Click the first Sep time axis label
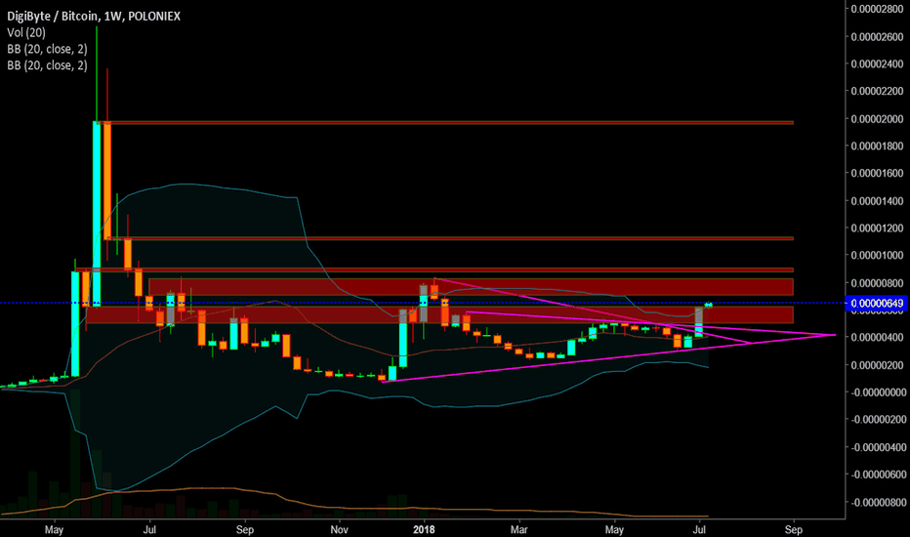 (245, 529)
